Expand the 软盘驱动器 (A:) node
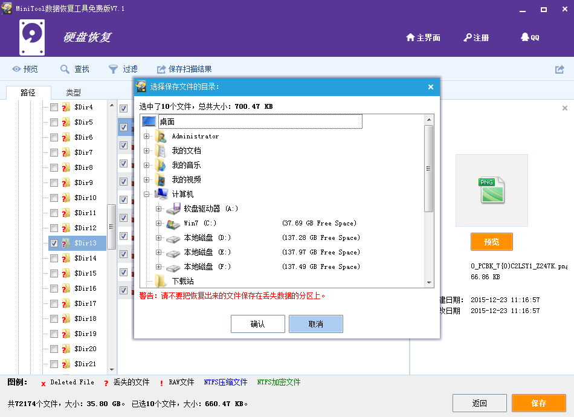 tap(158, 208)
